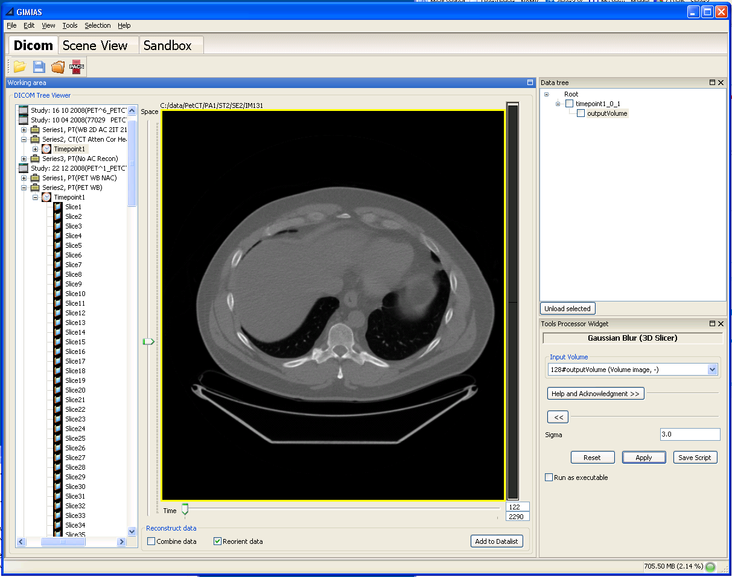Tick the outputVolume checkbox in Data tree
This screenshot has width=732, height=577.
point(581,113)
